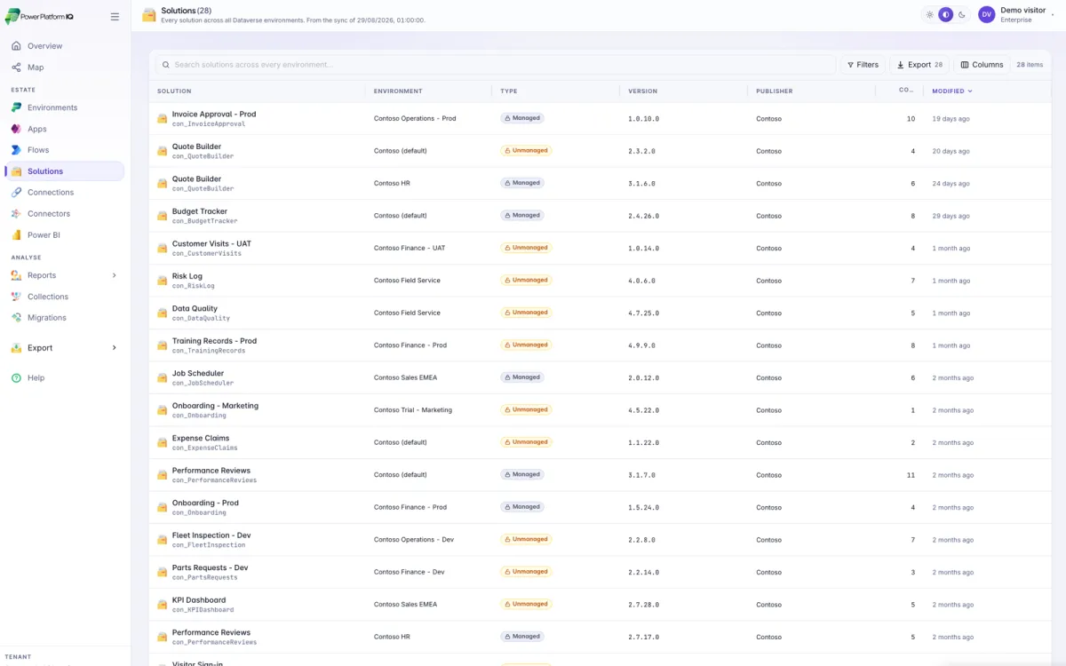Open the Columns chooser

982,65
